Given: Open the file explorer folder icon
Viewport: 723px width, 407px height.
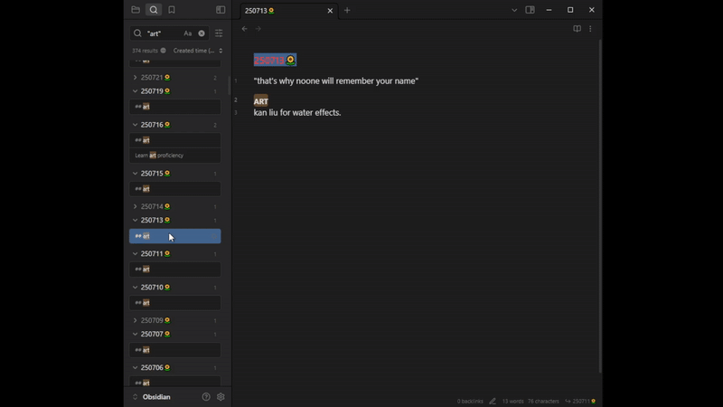Looking at the screenshot, I should coord(136,10).
